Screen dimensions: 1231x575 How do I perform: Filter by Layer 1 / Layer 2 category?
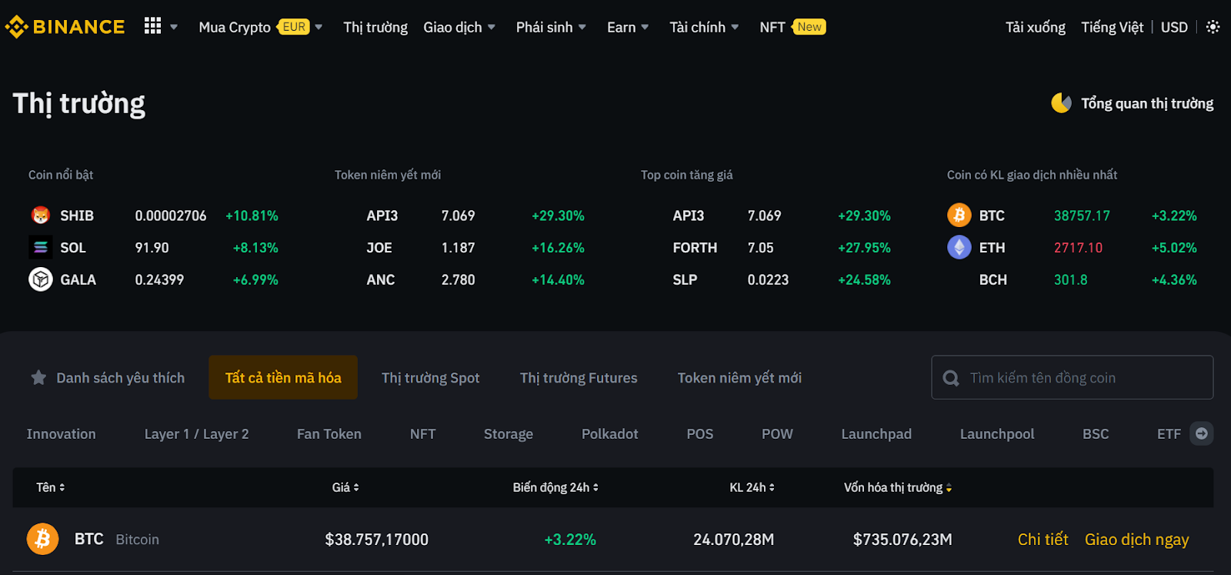tap(196, 433)
